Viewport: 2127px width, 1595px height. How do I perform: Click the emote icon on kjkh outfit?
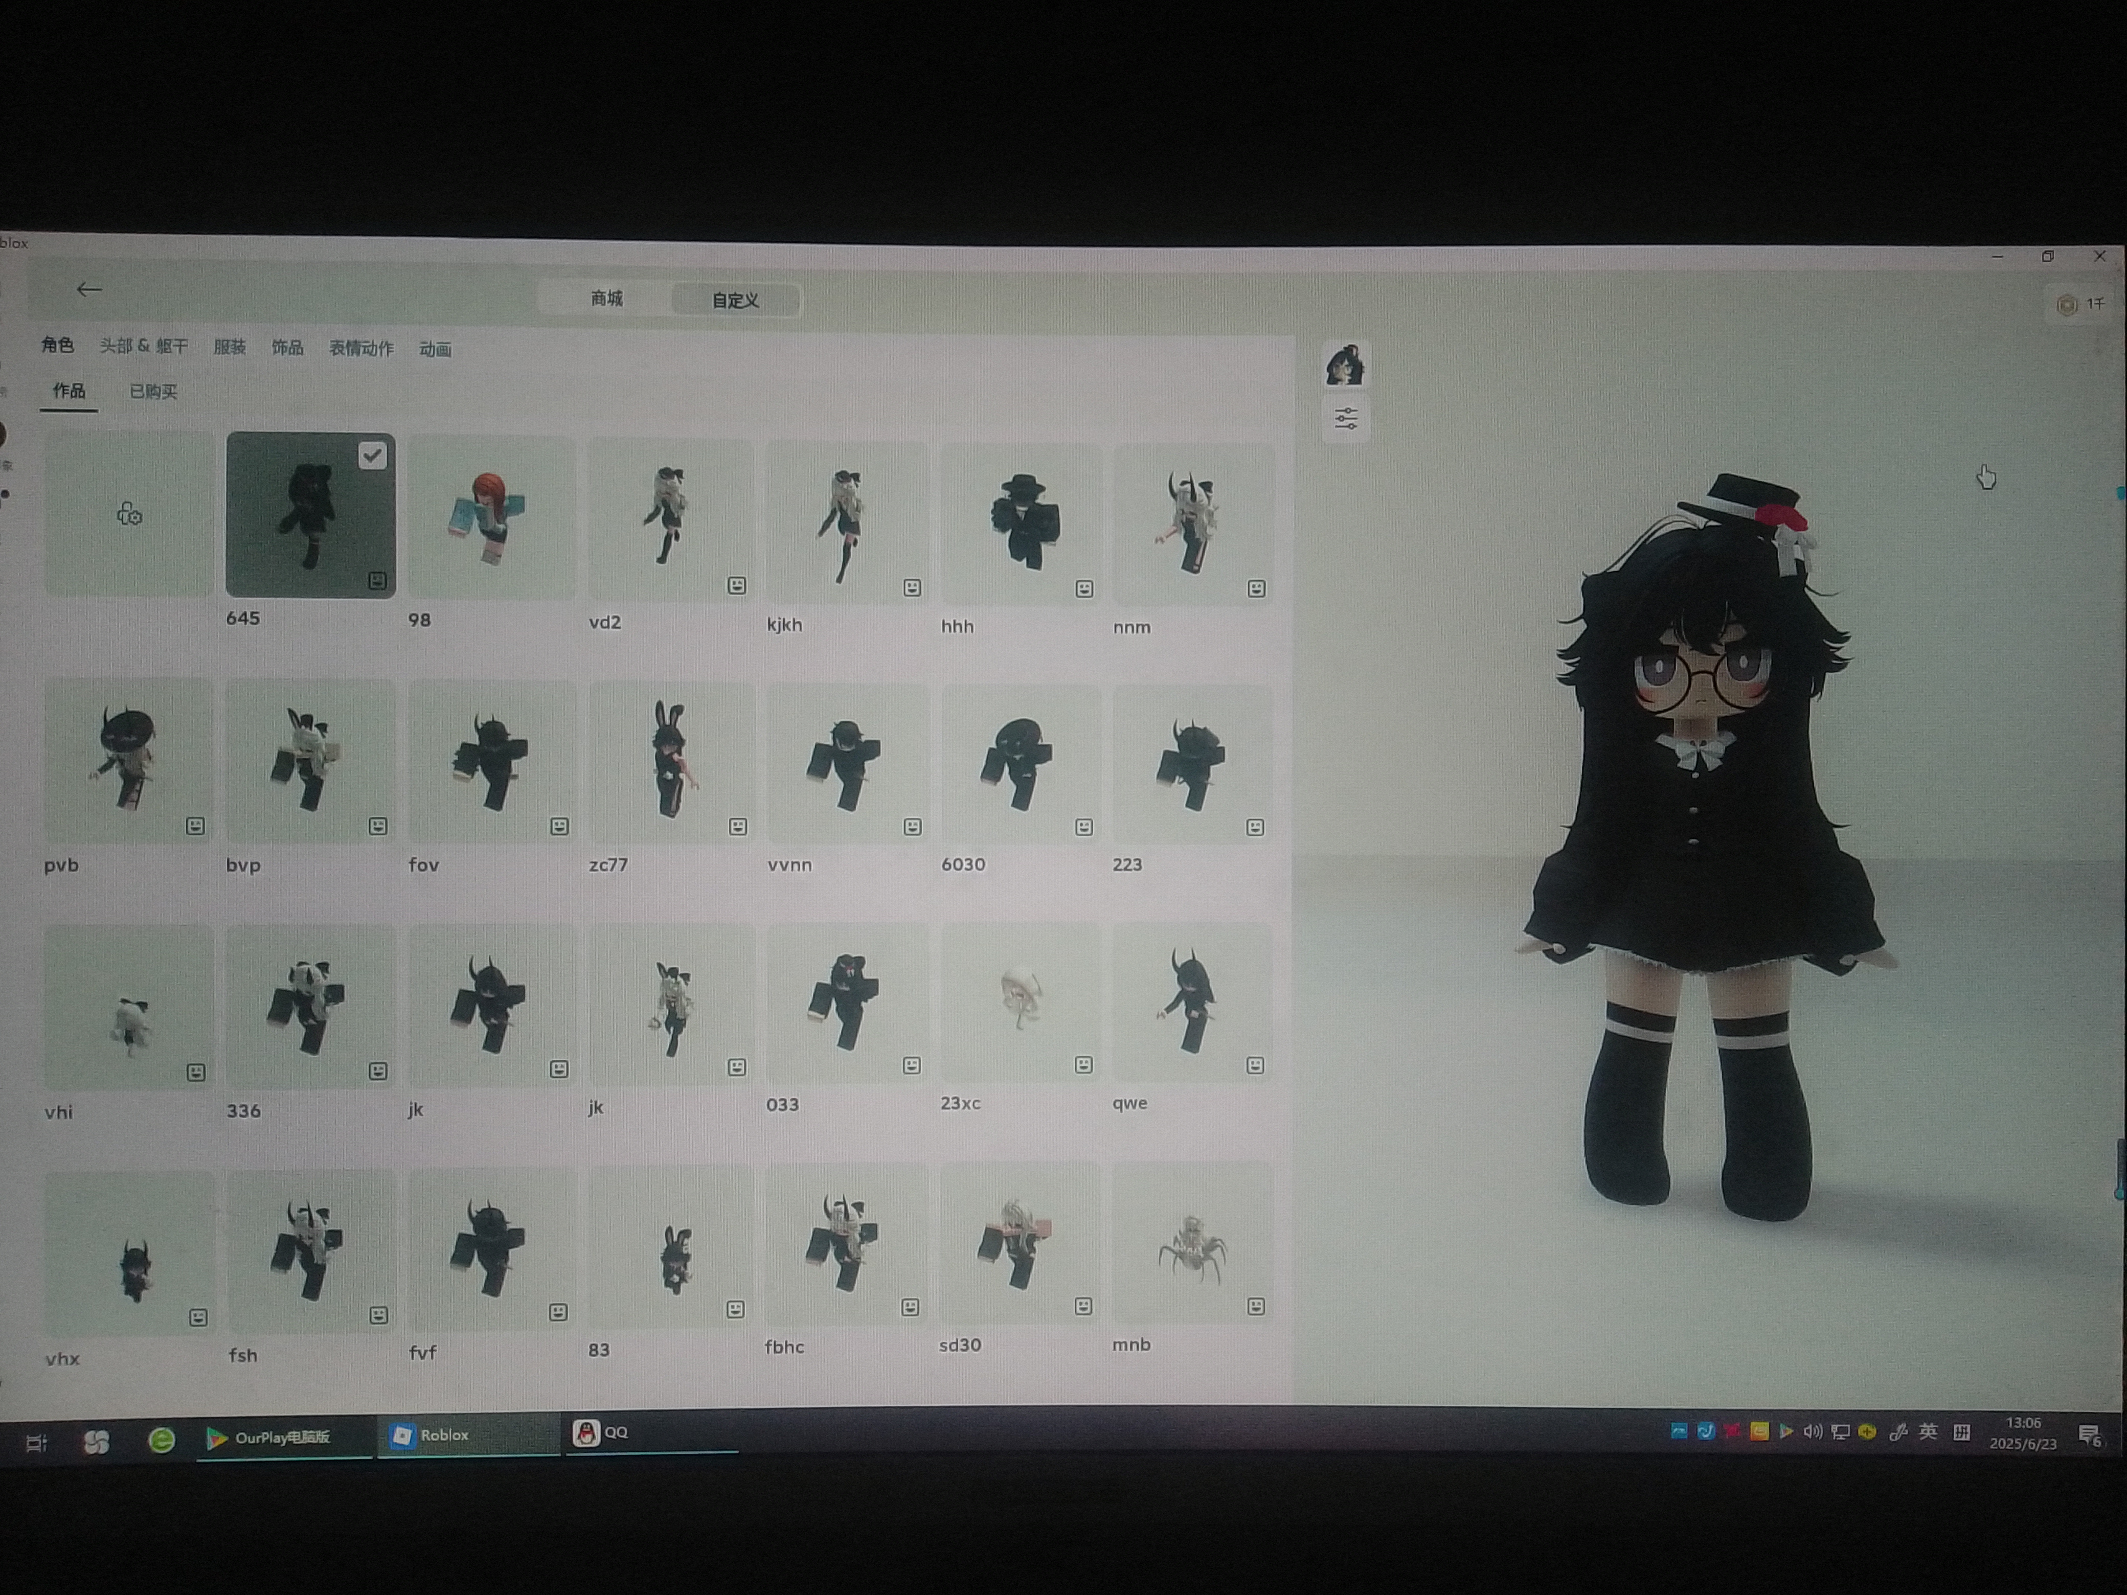[913, 587]
